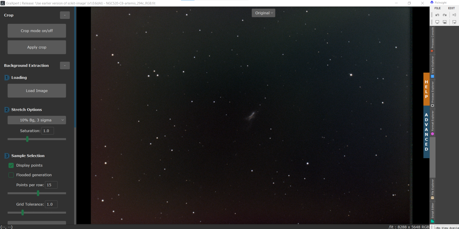Collapse the Crop section
This screenshot has height=229, width=459.
click(x=65, y=15)
